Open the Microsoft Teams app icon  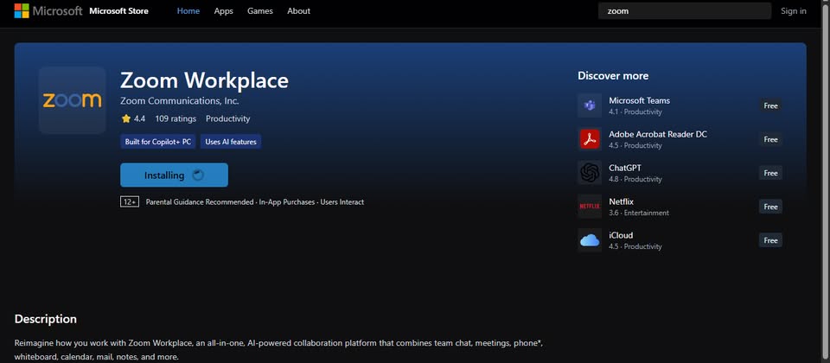pyautogui.click(x=590, y=105)
